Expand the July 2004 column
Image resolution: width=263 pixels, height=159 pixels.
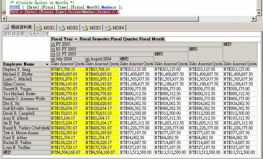tap(53, 59)
